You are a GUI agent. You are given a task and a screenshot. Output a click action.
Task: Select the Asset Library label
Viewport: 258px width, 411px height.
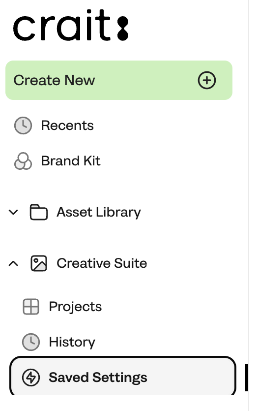coord(99,212)
